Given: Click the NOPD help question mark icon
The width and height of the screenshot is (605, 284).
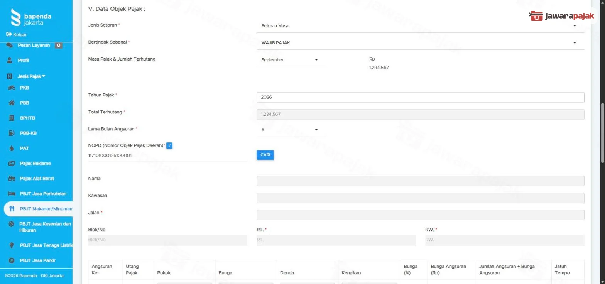Looking at the screenshot, I should tap(169, 145).
